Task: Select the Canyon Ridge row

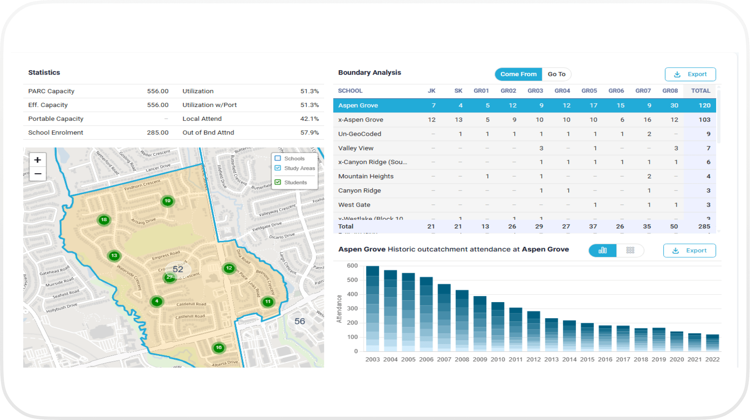Action: (525, 190)
